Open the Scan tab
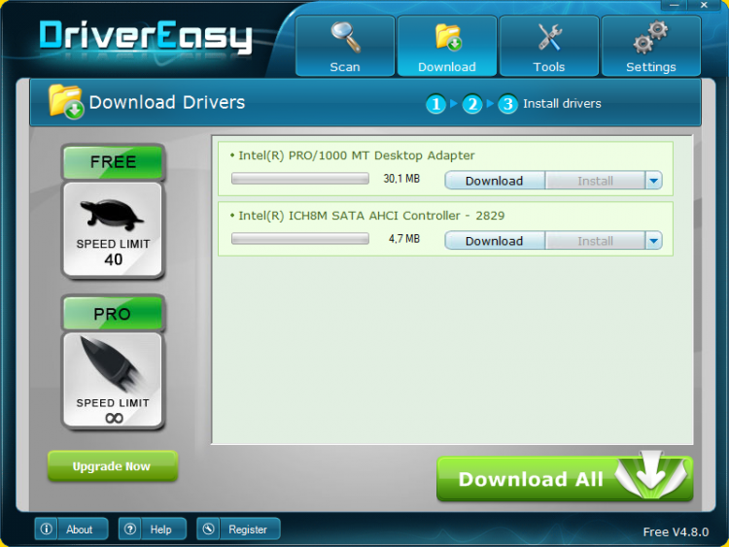 (345, 46)
